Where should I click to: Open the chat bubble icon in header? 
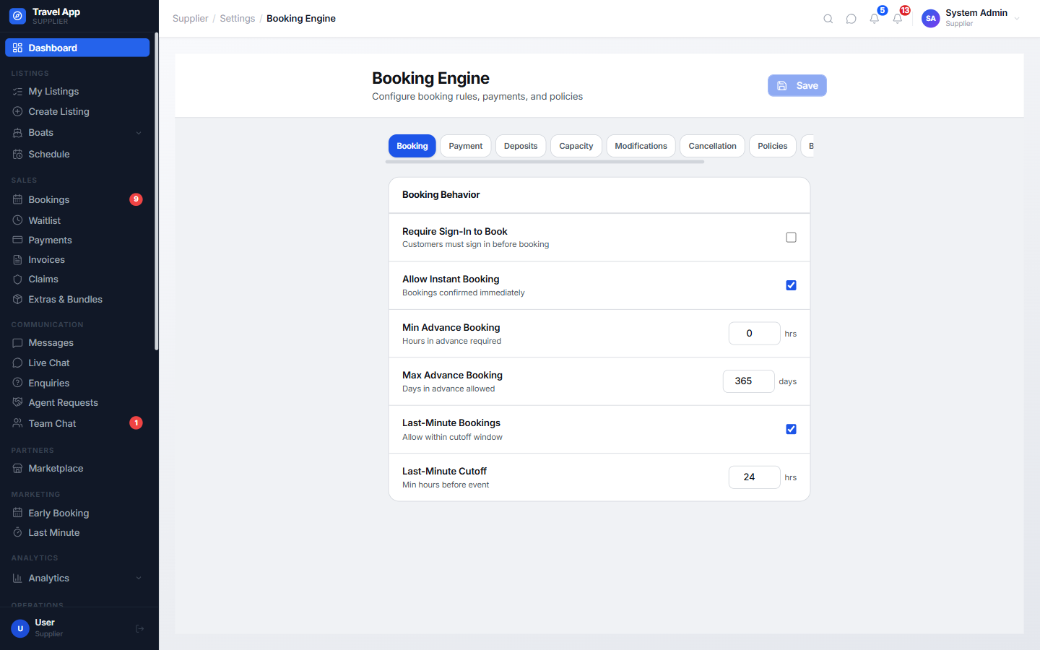coord(851,19)
